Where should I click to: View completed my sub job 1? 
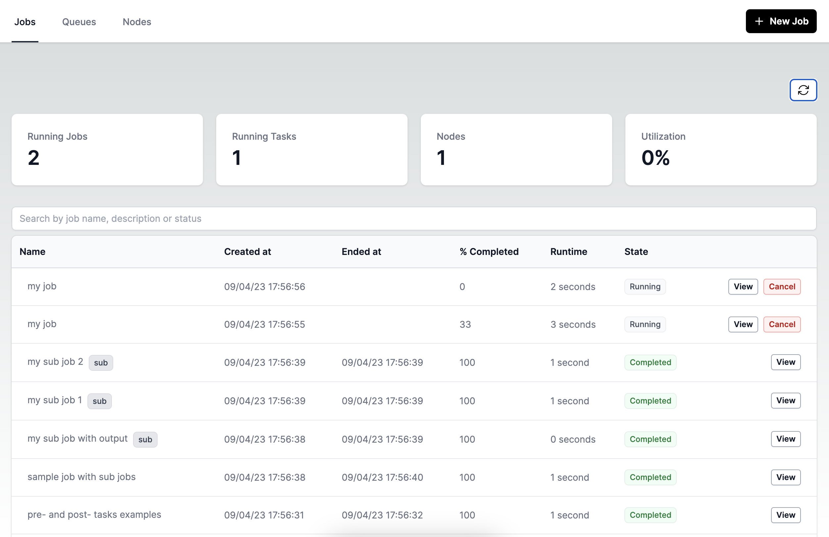pyautogui.click(x=786, y=400)
